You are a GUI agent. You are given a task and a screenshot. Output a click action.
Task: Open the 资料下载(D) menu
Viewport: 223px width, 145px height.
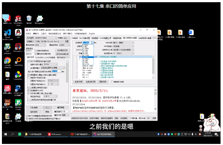click(x=68, y=34)
